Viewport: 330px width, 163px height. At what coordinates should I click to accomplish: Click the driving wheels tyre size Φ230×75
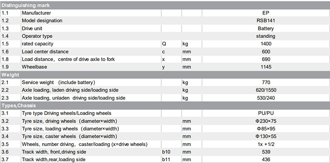pyautogui.click(x=266, y=121)
